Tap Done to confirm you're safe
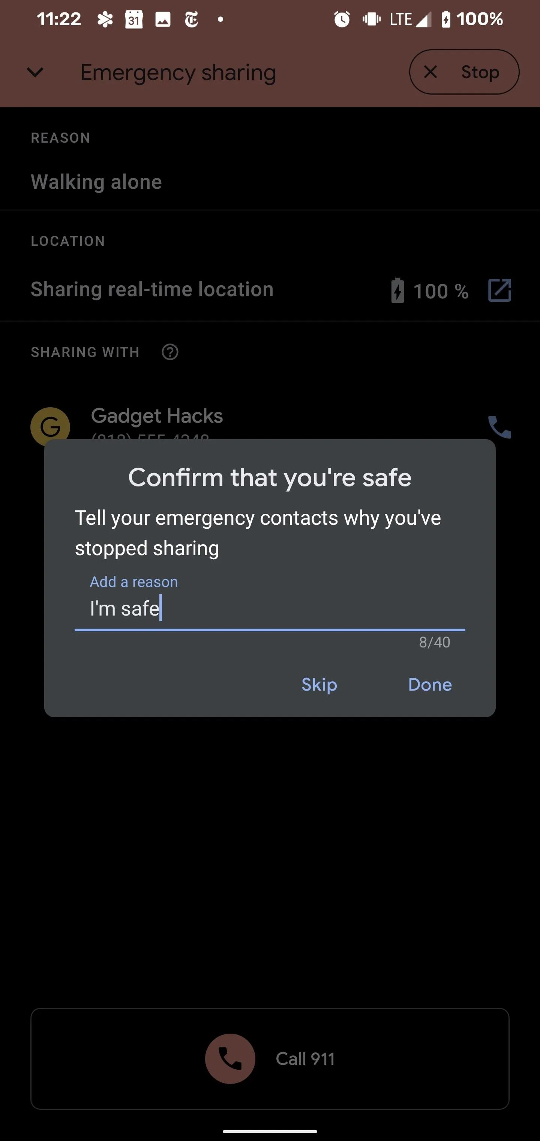This screenshot has height=1141, width=540. (430, 684)
